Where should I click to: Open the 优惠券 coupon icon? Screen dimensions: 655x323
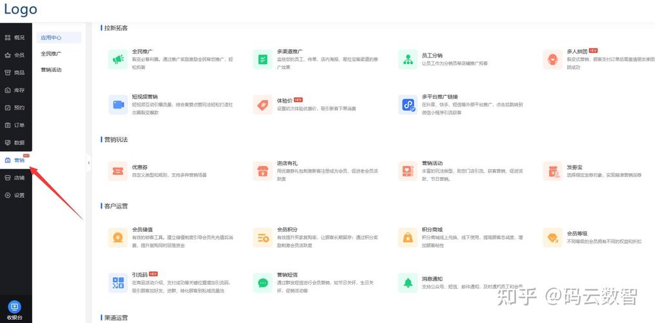click(x=118, y=171)
